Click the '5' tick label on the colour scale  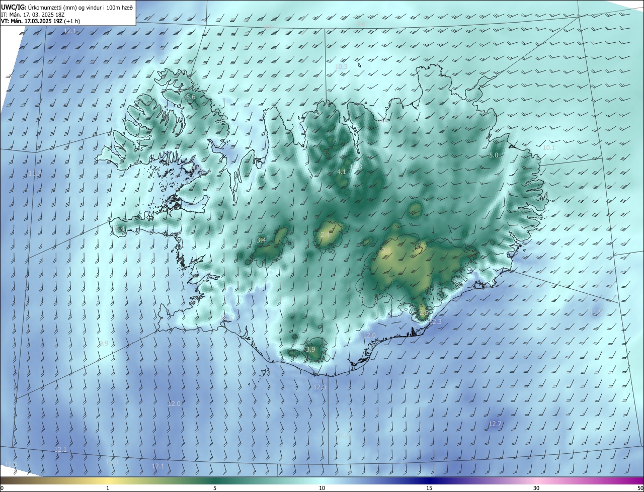click(215, 488)
